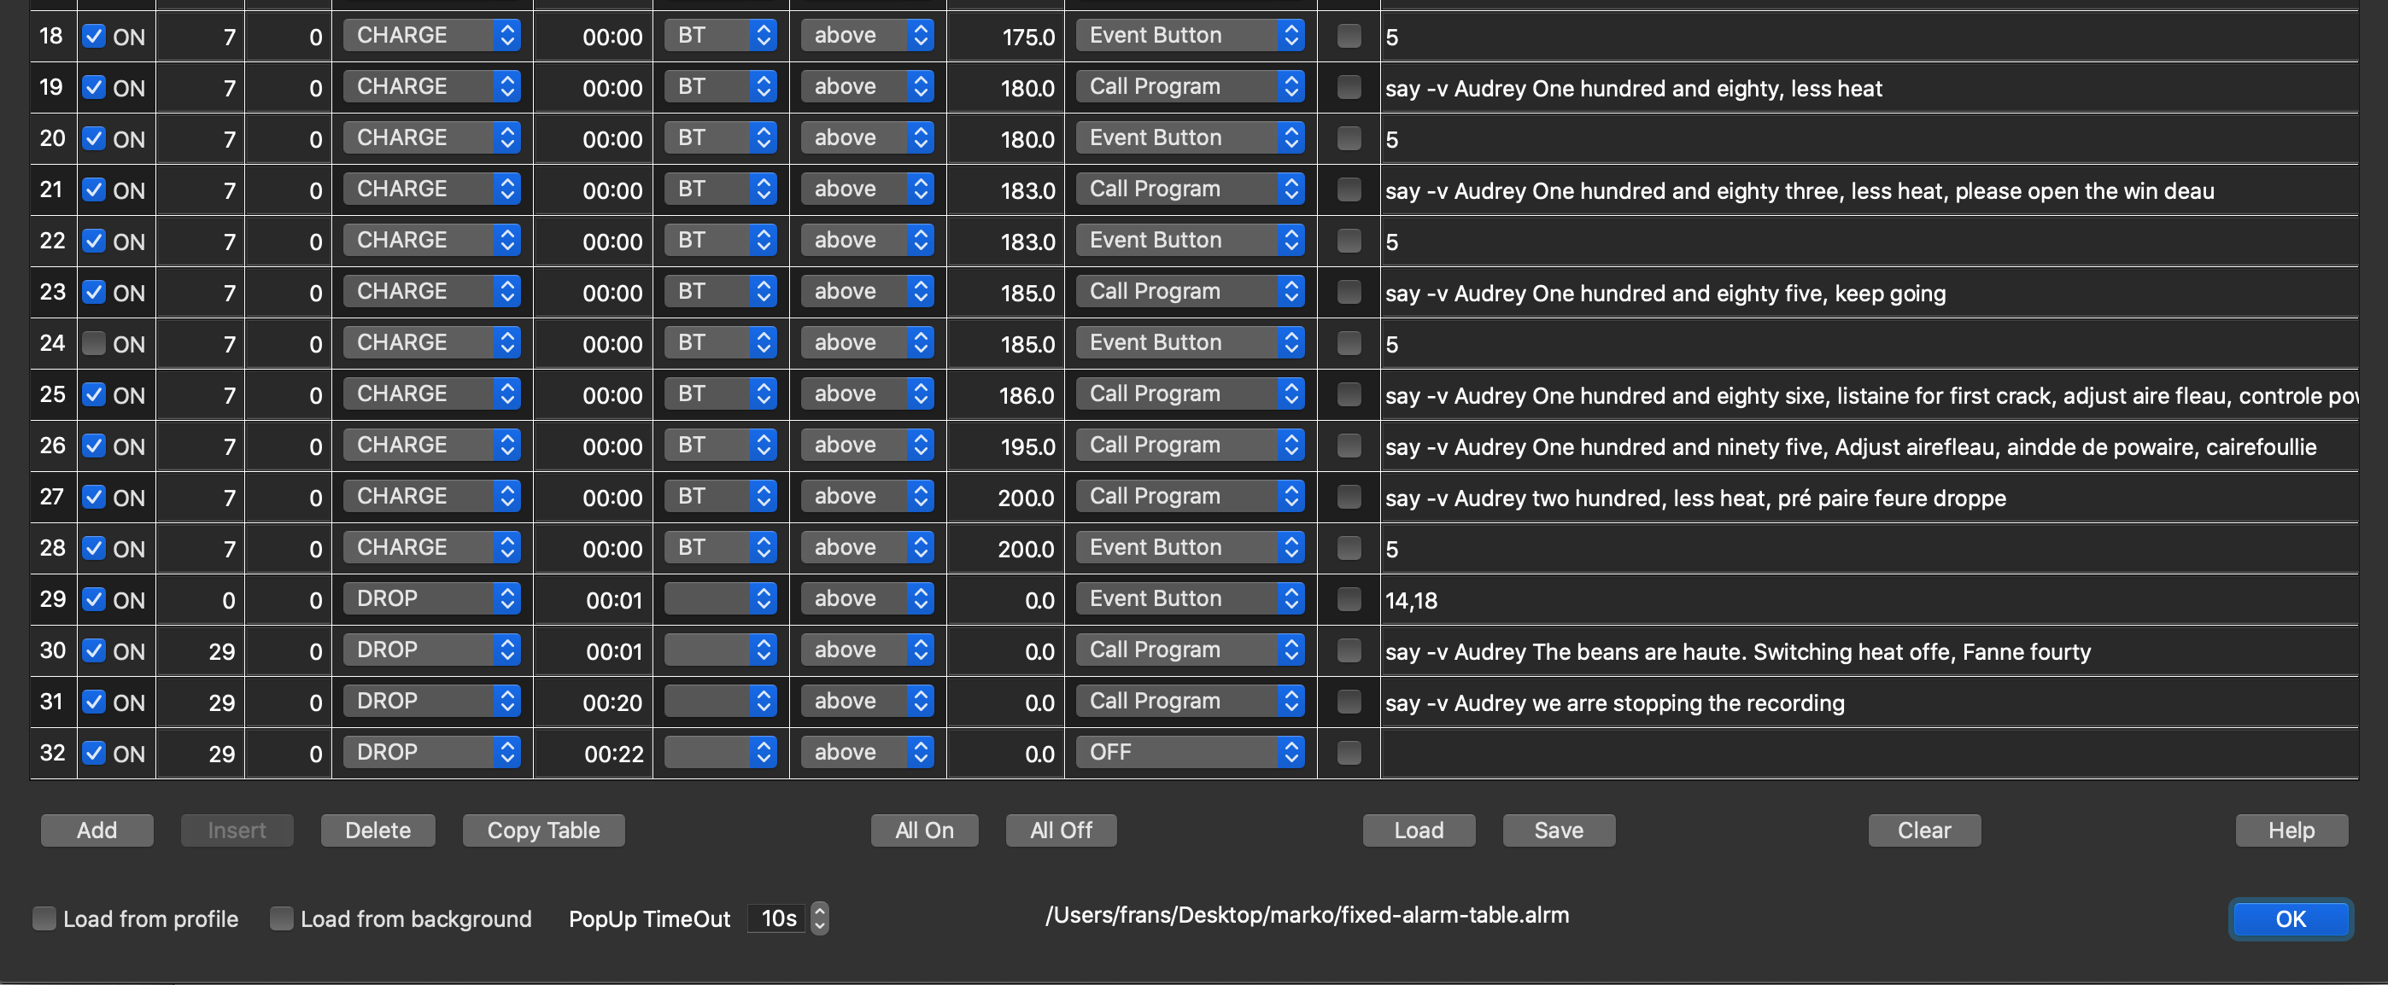The image size is (2388, 985).
Task: Uncheck the ON checkbox in row 18
Action: point(94,36)
